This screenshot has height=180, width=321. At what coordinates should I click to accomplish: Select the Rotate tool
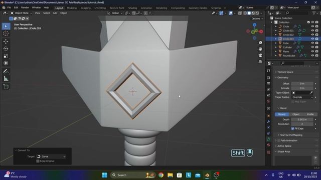6,49
